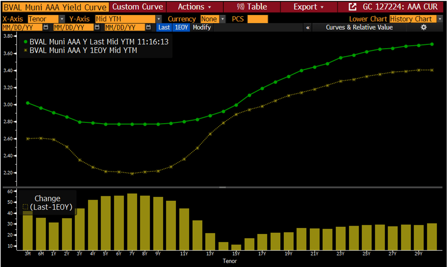Open the third date calendar picker icon
Viewport: 447px width, 267px height.
[x=148, y=28]
